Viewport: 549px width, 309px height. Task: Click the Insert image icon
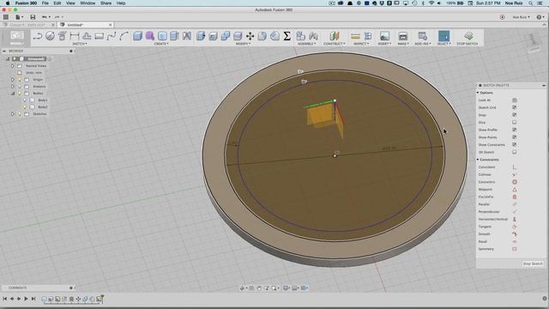pyautogui.click(x=384, y=36)
